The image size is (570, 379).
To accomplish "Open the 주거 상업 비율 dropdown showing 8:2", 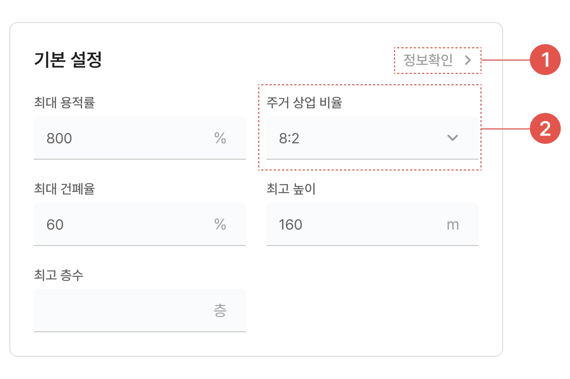I will tap(362, 138).
